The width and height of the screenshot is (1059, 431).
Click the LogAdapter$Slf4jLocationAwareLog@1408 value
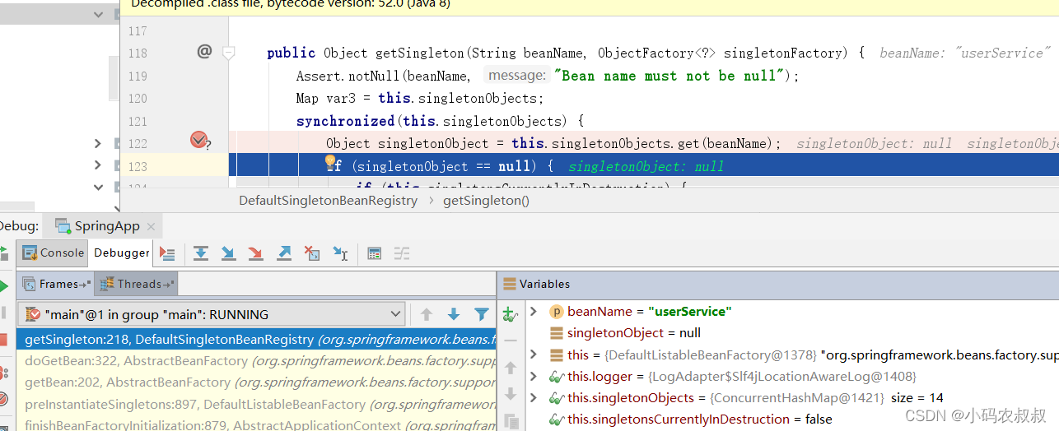point(782,376)
